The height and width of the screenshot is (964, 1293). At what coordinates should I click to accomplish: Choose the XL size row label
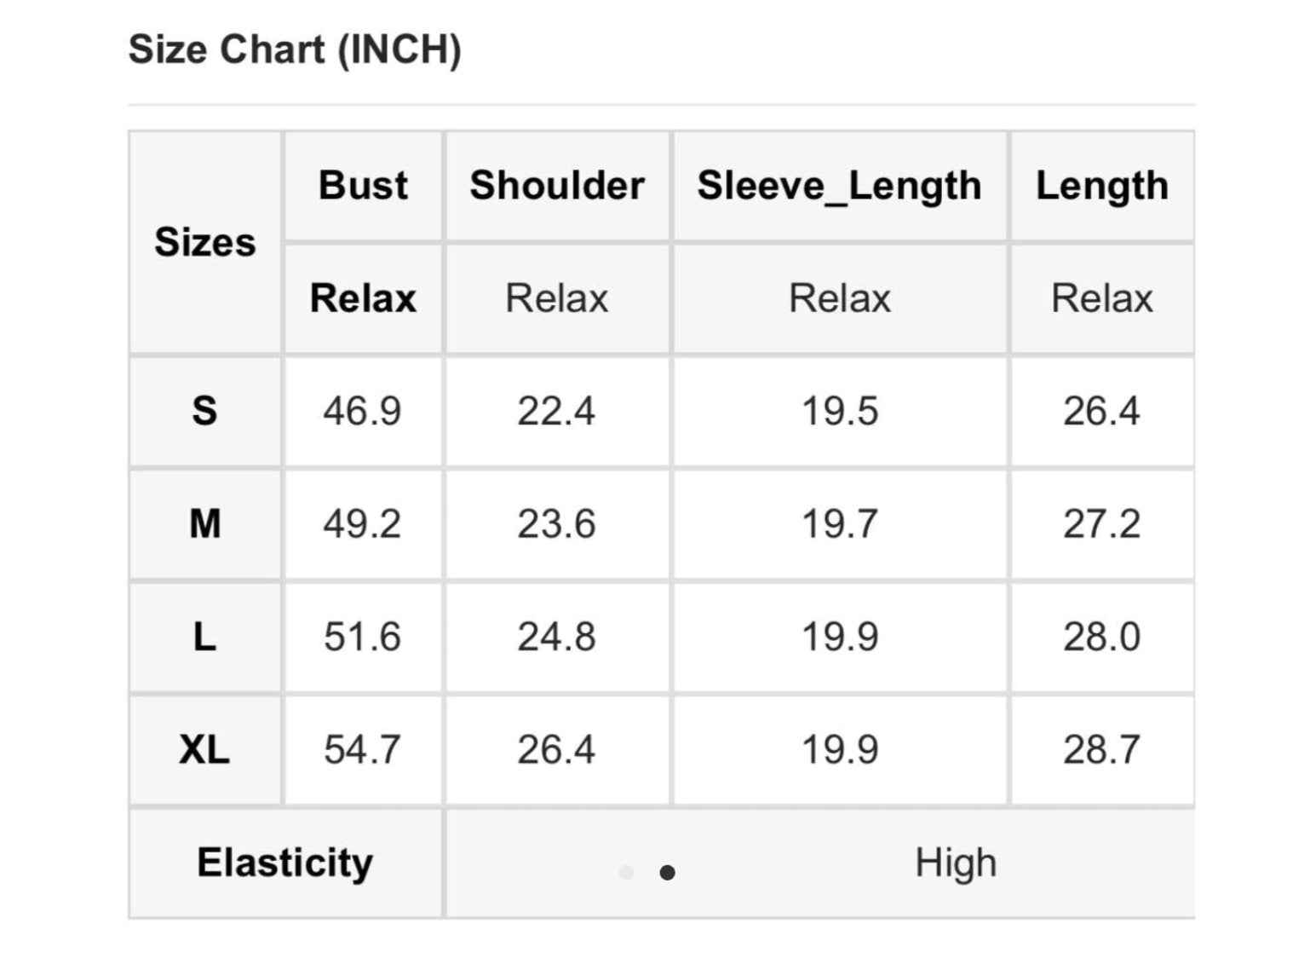204,749
